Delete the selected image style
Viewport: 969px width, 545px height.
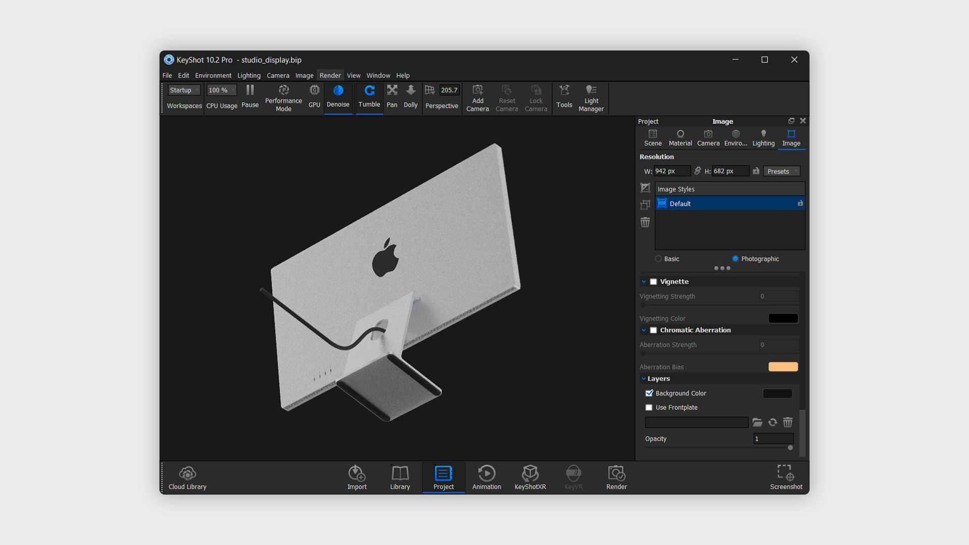(645, 222)
